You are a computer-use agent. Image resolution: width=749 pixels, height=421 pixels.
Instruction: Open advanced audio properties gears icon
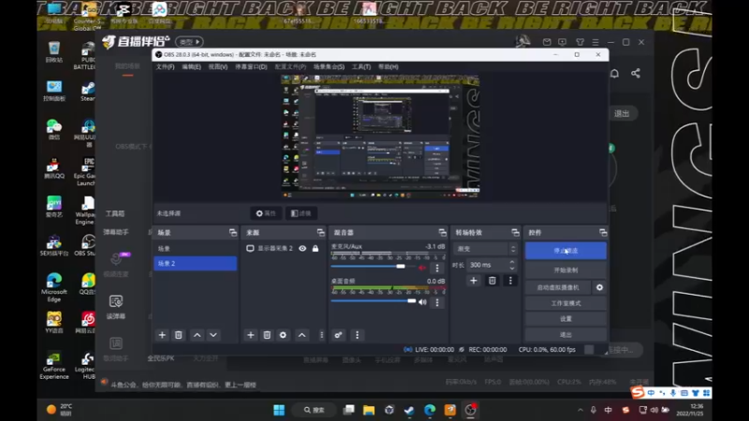(x=338, y=335)
